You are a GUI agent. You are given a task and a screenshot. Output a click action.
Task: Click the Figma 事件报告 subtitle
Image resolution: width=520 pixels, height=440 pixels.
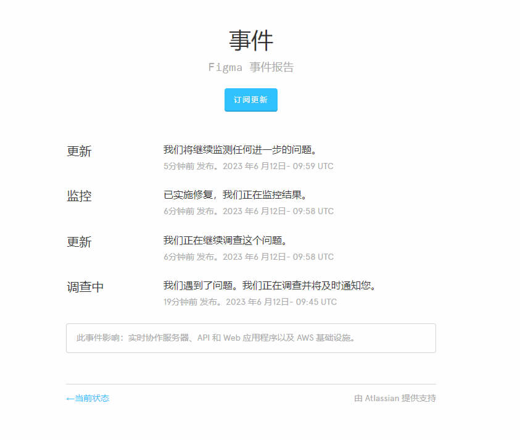[x=250, y=67]
